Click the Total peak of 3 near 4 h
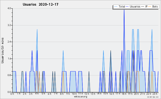This screenshot has height=99, width=161. [x=37, y=29]
